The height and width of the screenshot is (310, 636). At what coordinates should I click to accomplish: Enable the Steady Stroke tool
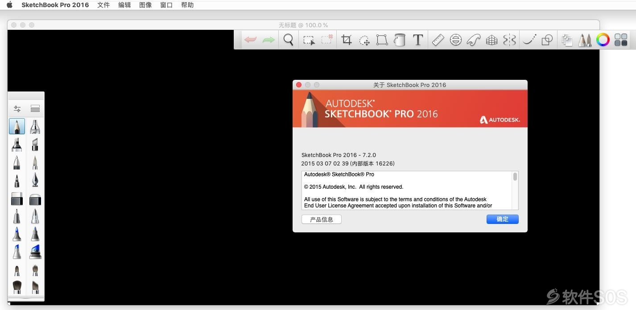coord(529,40)
